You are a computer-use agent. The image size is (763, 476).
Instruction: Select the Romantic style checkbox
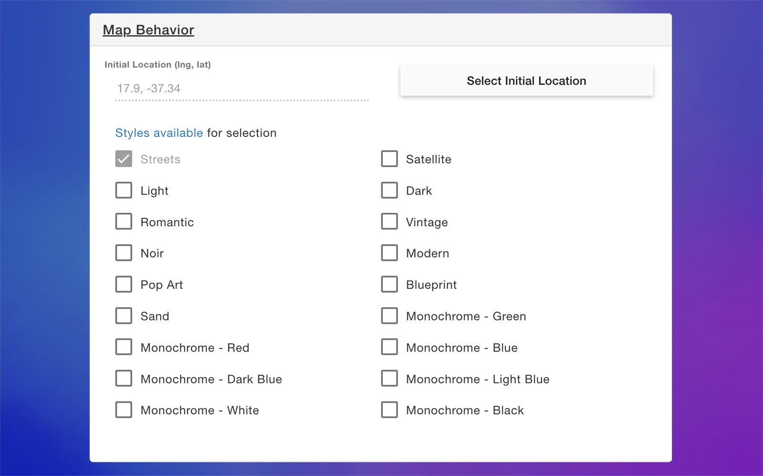pyautogui.click(x=124, y=221)
